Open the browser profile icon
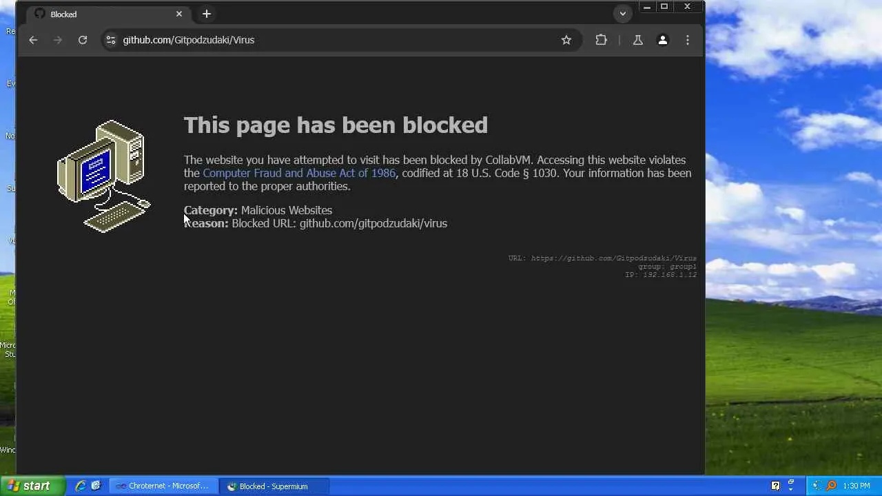882x496 pixels. 663,40
